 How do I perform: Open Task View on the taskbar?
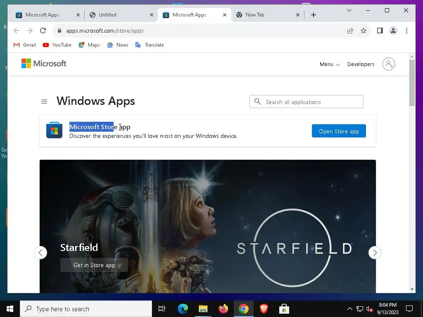162,309
